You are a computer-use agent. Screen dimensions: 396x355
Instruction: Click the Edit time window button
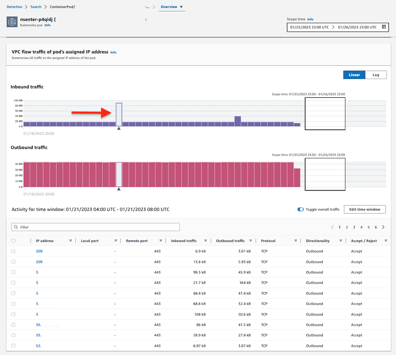tap(364, 209)
